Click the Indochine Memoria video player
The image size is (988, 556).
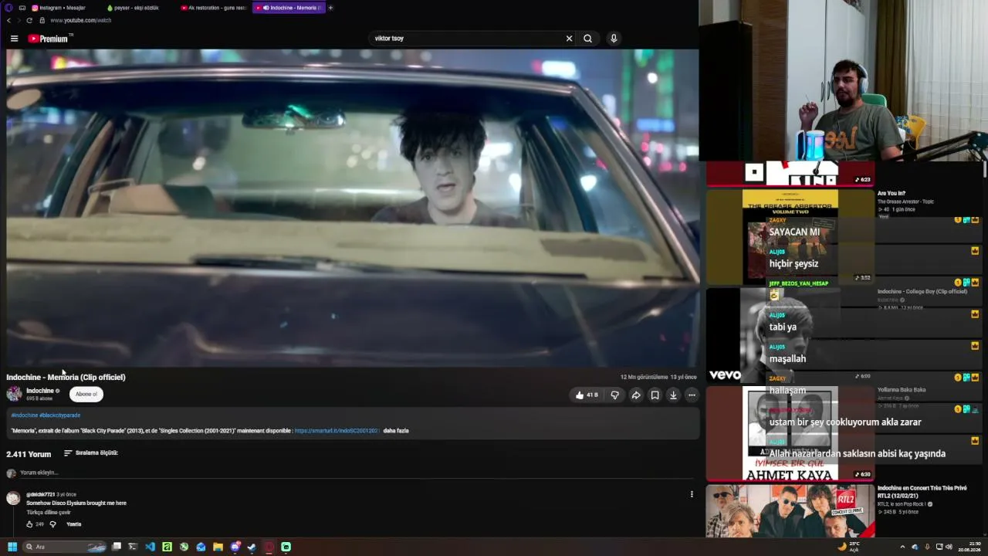point(353,208)
